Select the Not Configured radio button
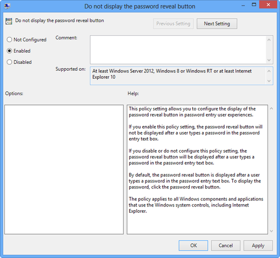This screenshot has width=280, height=258. click(9, 39)
